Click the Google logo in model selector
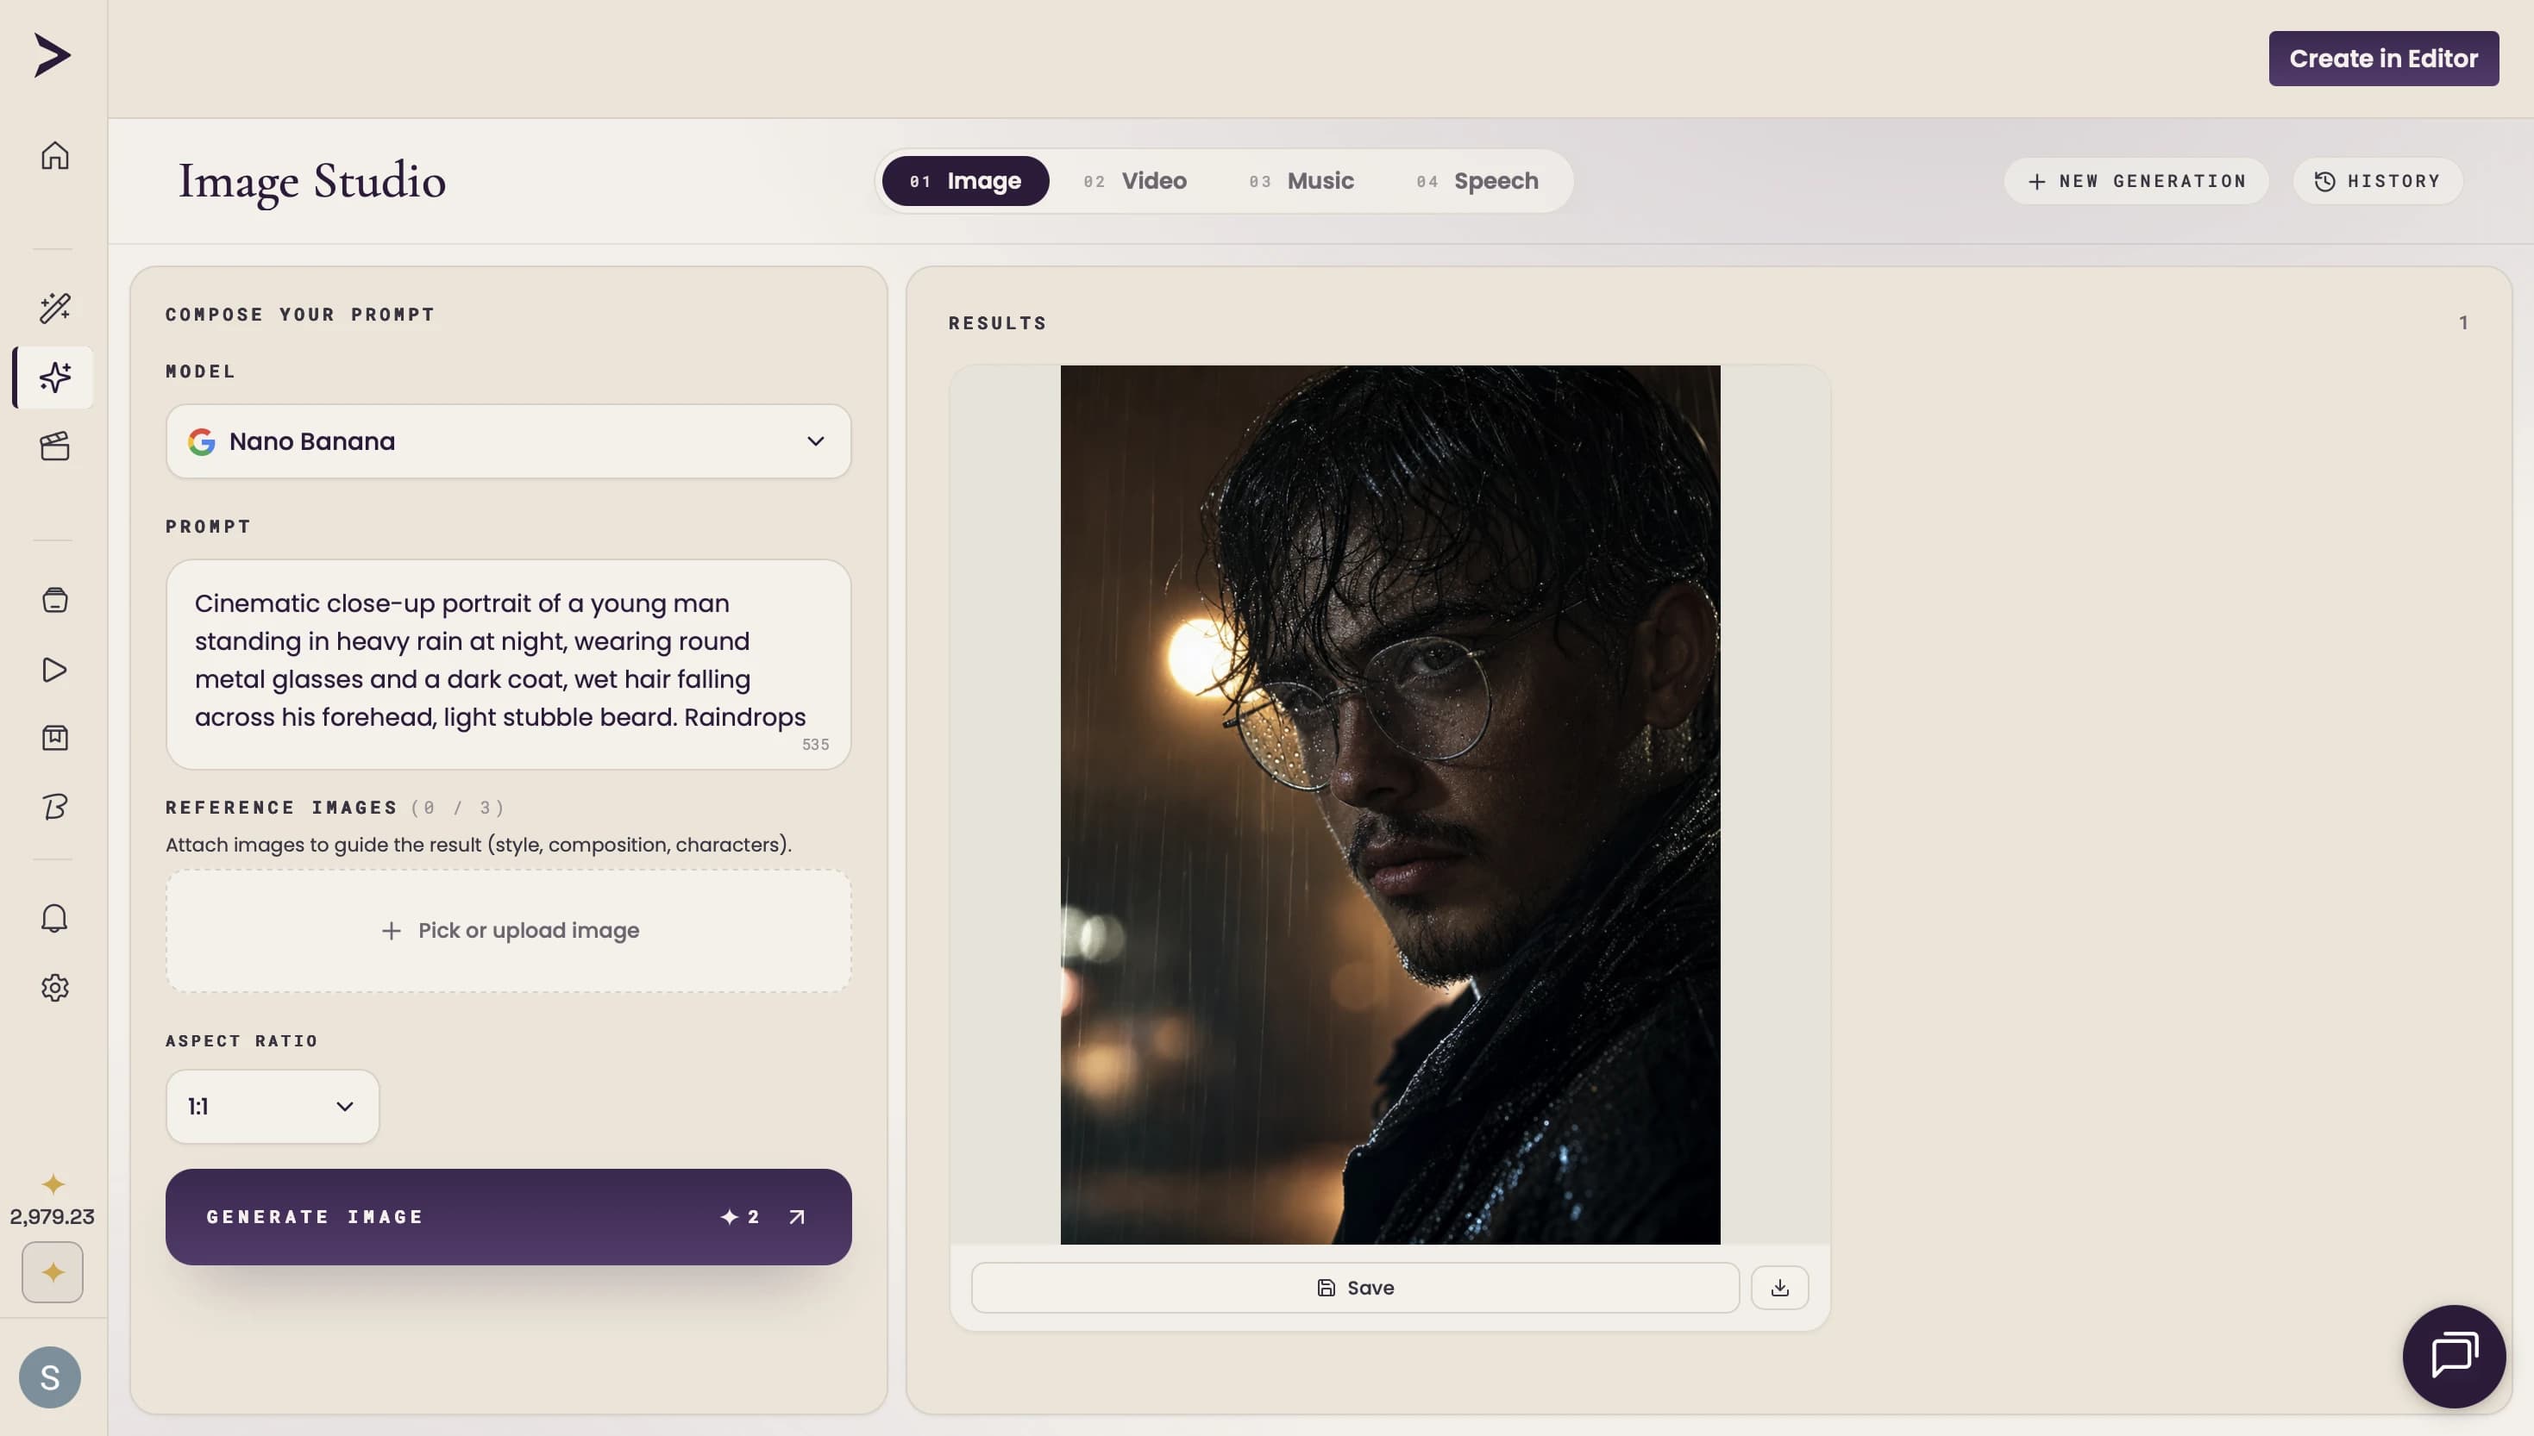The image size is (2534, 1436). tap(201, 440)
